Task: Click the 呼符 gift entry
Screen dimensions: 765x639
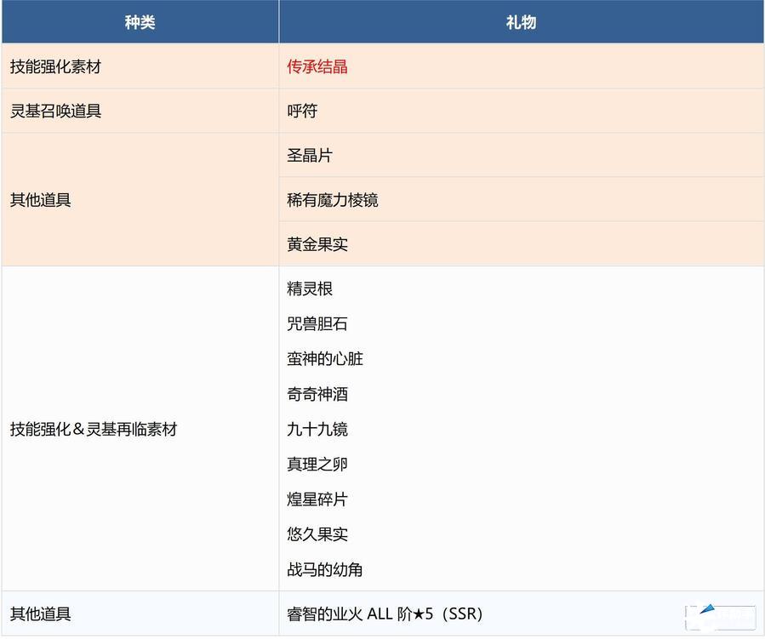Action: tap(302, 111)
